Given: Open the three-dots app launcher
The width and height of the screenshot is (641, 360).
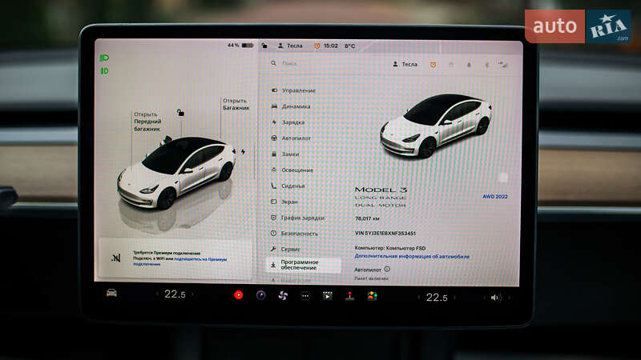Looking at the screenshot, I should click(x=305, y=296).
